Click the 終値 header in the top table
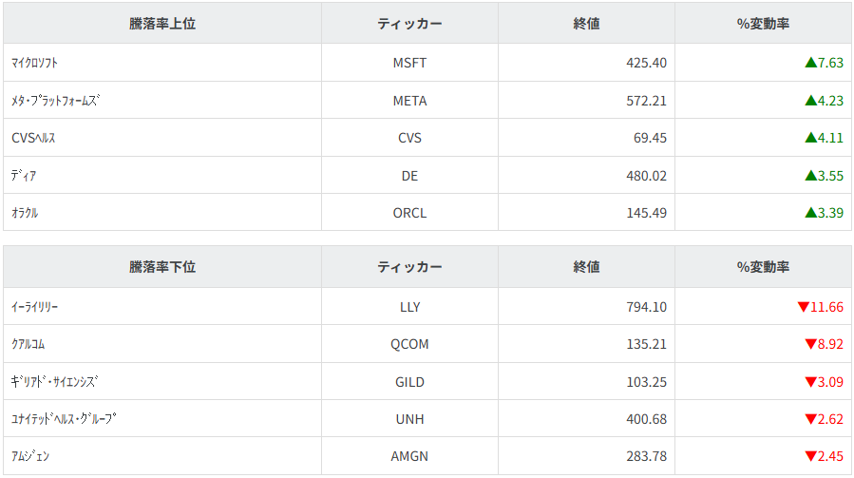The width and height of the screenshot is (854, 478). pos(586,24)
